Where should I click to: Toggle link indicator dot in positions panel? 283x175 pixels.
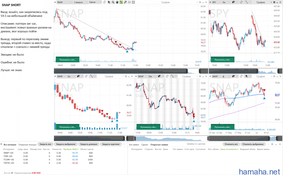coord(1,144)
